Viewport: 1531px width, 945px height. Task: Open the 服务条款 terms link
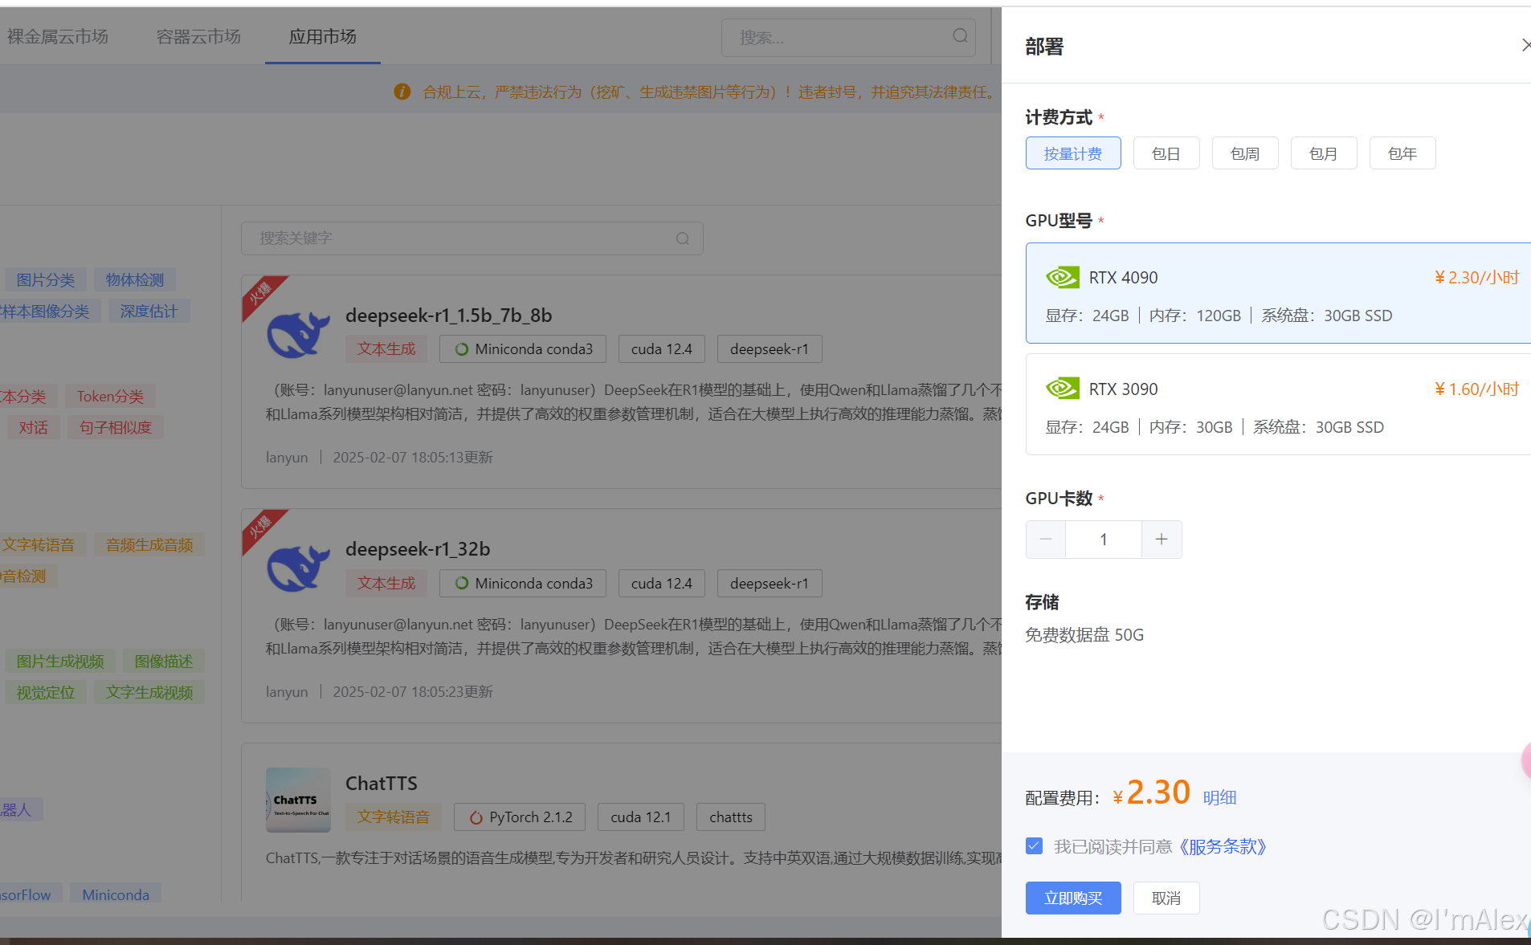pyautogui.click(x=1222, y=846)
